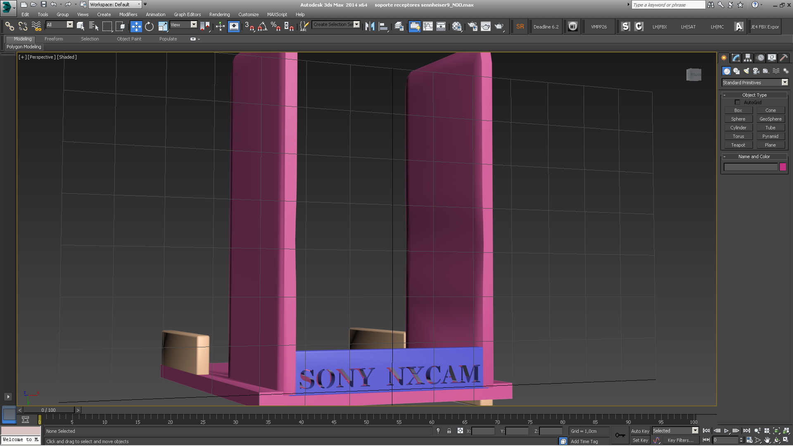Click the Align tool icon
This screenshot has width=793, height=446.
coord(384,26)
